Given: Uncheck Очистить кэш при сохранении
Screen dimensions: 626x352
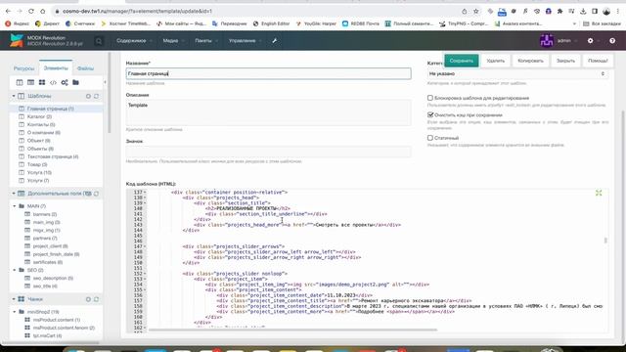Looking at the screenshot, I should 430,115.
